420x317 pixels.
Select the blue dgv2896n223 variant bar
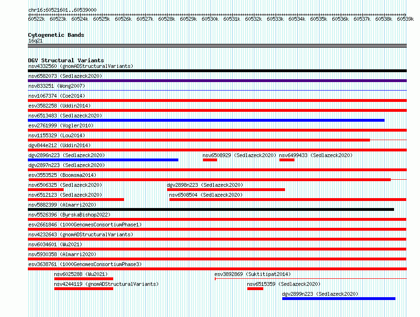coord(103,160)
